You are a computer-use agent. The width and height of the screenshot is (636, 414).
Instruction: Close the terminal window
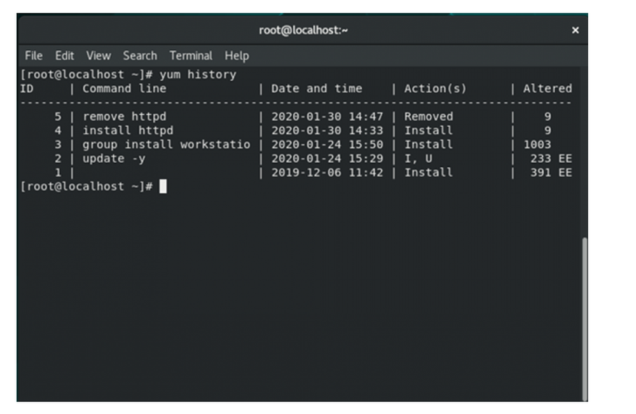pyautogui.click(x=575, y=31)
